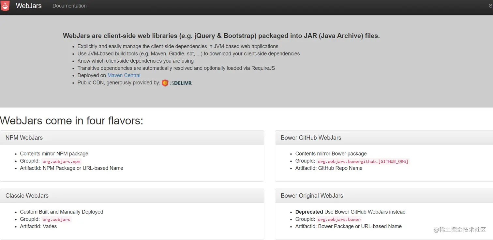The width and height of the screenshot is (493, 240).
Task: Click 'ArtifactId: GitHub Repo Name' bullet
Action: click(329, 168)
